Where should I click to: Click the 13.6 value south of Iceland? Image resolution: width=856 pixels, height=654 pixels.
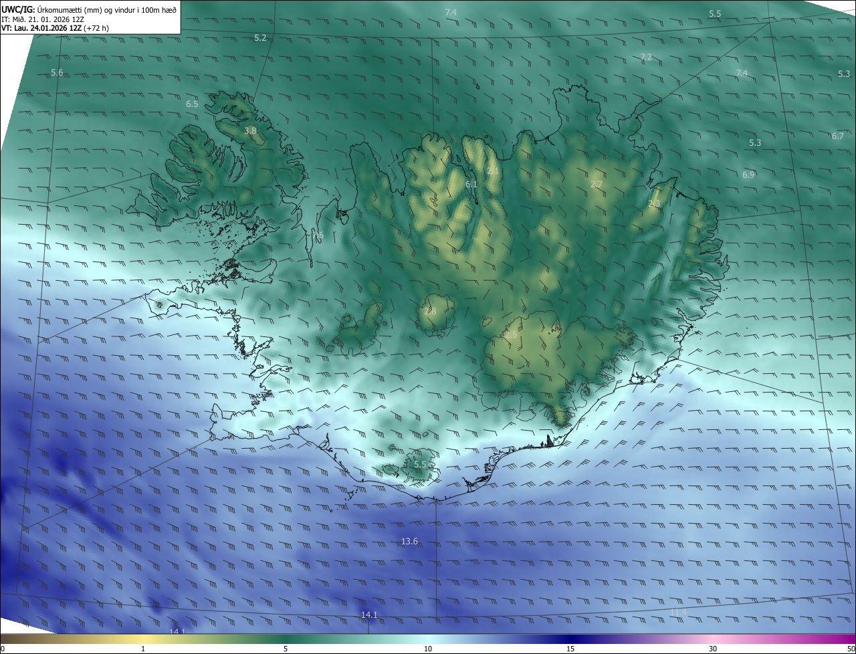(409, 542)
